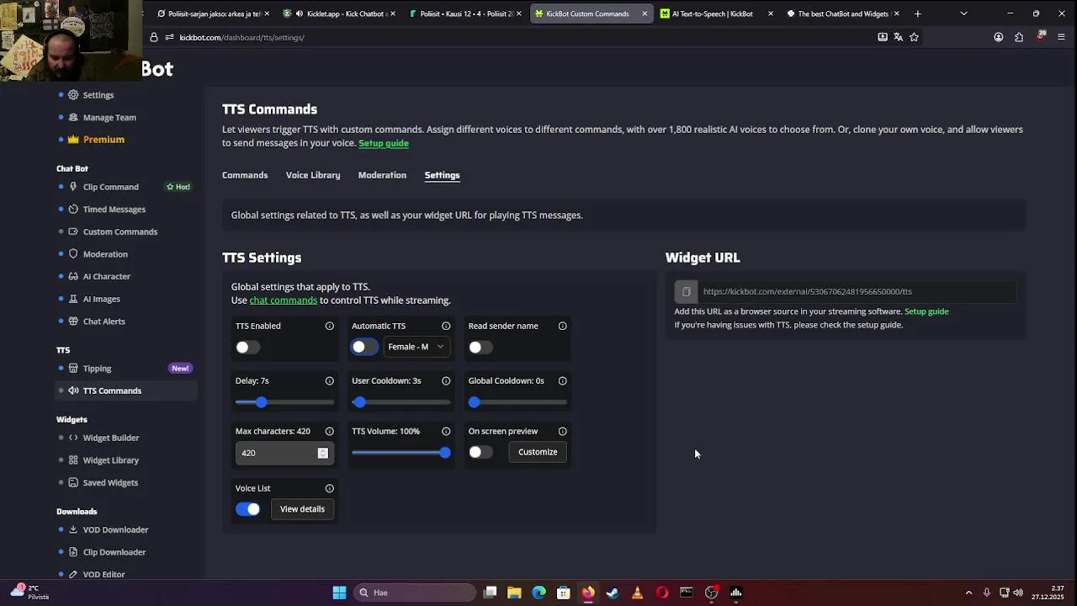This screenshot has width=1077, height=606.
Task: Switch to the Moderation tab
Action: [x=382, y=175]
